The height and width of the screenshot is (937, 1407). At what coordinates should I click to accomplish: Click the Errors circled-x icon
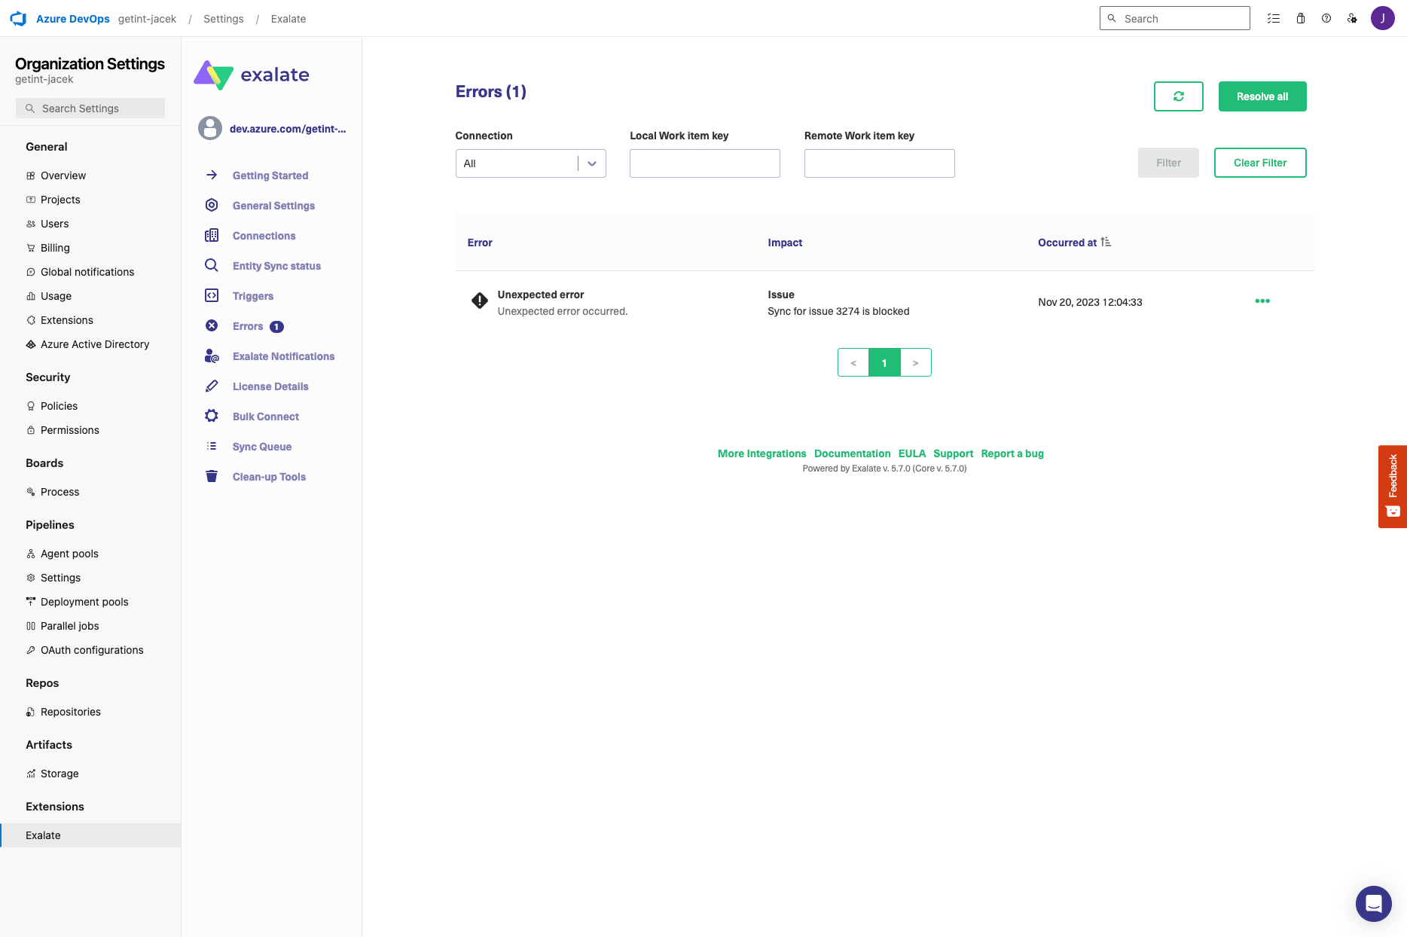click(x=212, y=325)
